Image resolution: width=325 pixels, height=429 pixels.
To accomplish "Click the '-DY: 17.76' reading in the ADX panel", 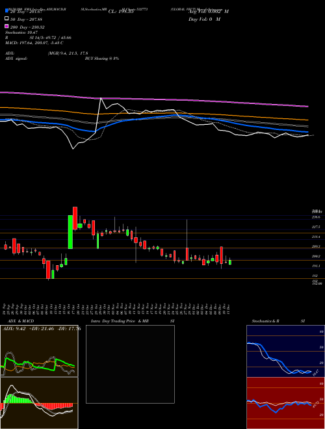I will coord(69,329).
